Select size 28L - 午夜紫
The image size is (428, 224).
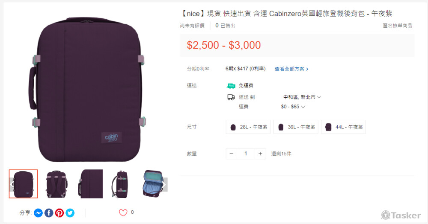pyautogui.click(x=248, y=127)
